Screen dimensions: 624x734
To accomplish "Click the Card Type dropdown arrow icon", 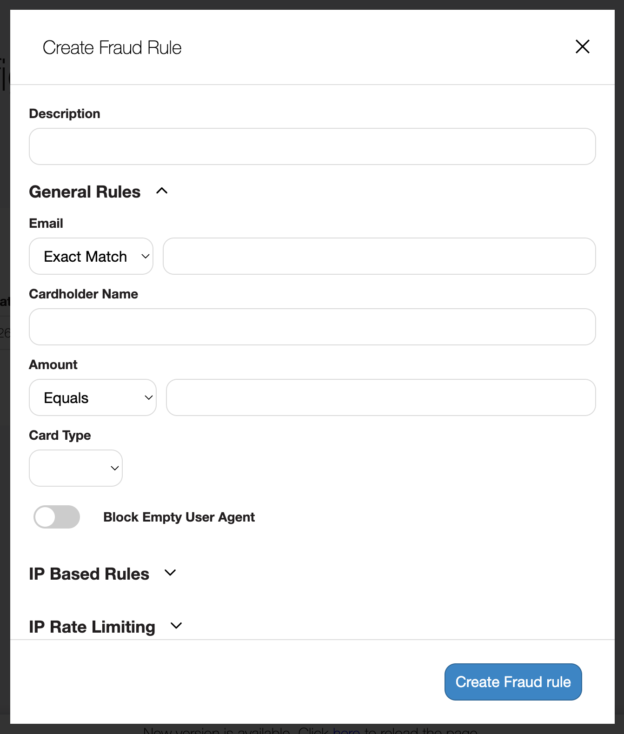I will click(114, 468).
